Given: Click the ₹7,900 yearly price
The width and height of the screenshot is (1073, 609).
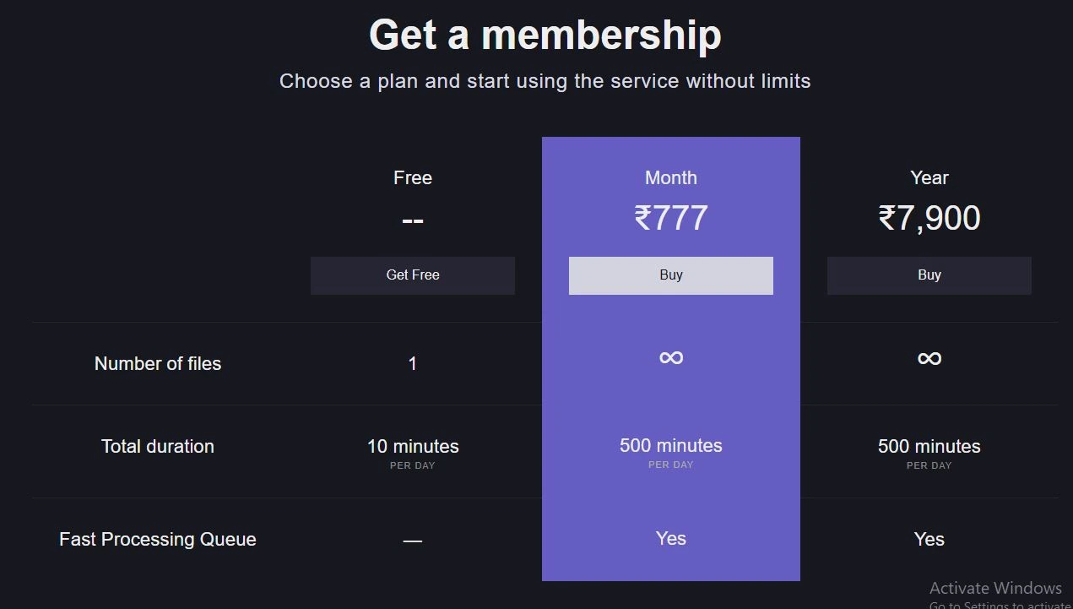Looking at the screenshot, I should [x=929, y=218].
